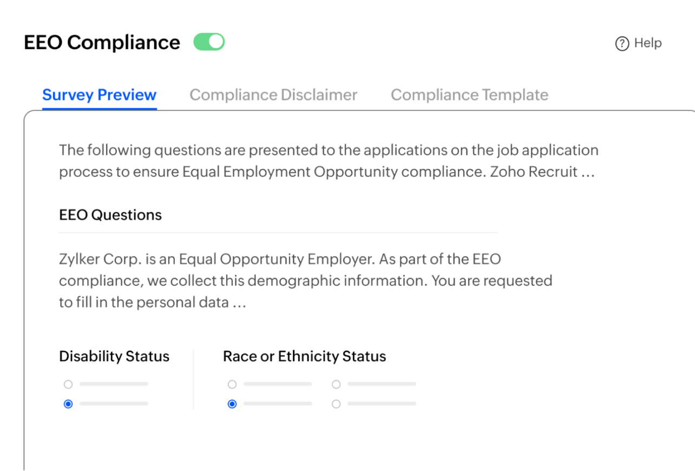The image size is (695, 471).
Task: Click the EEO Questions section heading
Action: click(110, 215)
